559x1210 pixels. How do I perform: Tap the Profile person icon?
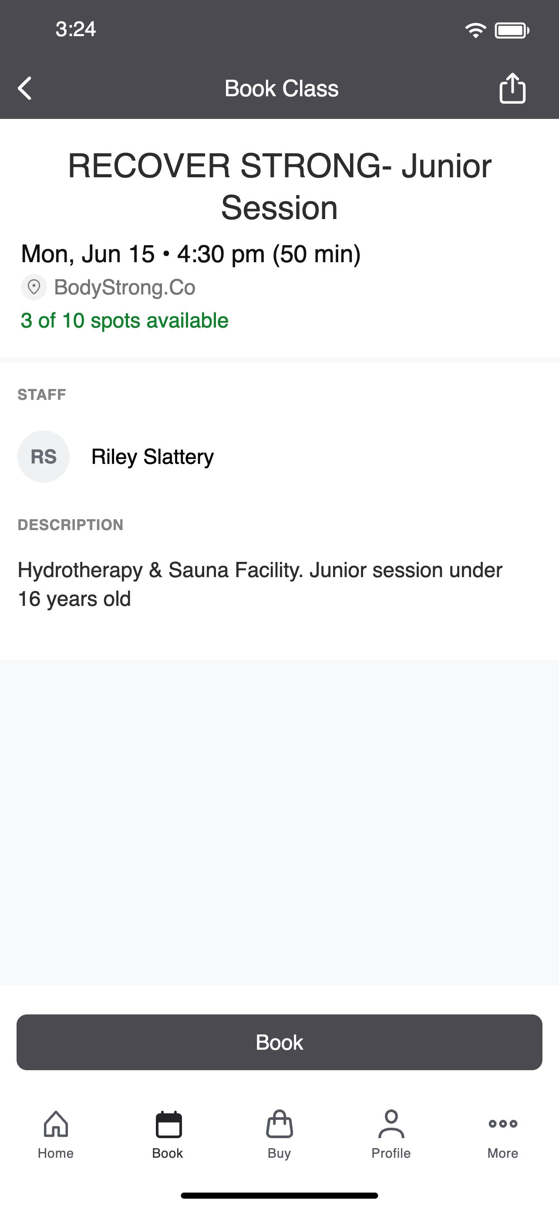391,1124
